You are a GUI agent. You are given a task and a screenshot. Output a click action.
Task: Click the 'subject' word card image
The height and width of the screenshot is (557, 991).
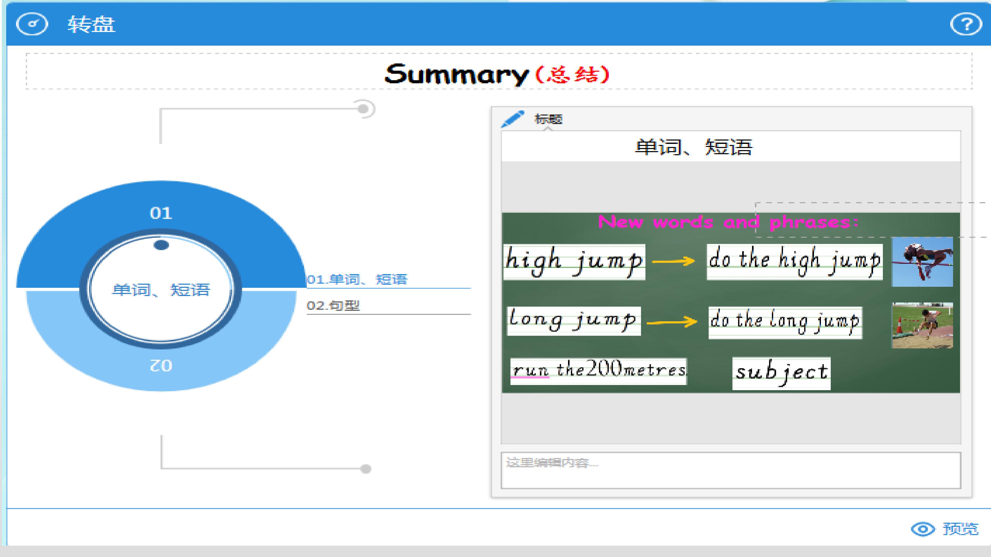(x=781, y=373)
